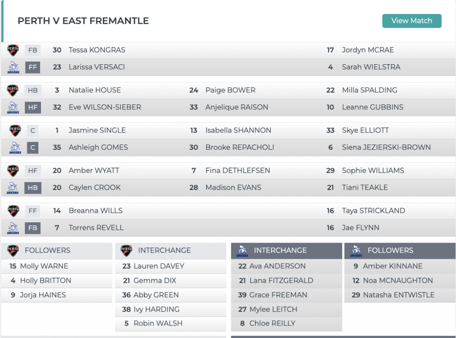Click Sharks logo beside Larissa Versaci row

click(13, 67)
